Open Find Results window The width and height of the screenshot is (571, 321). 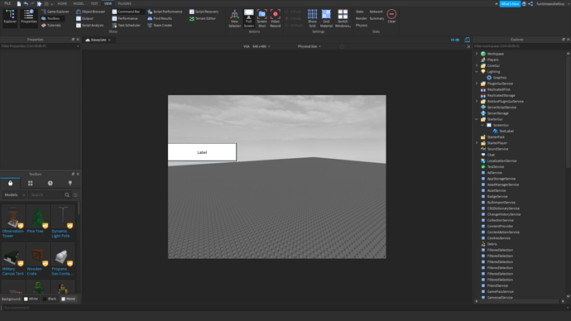coord(160,18)
